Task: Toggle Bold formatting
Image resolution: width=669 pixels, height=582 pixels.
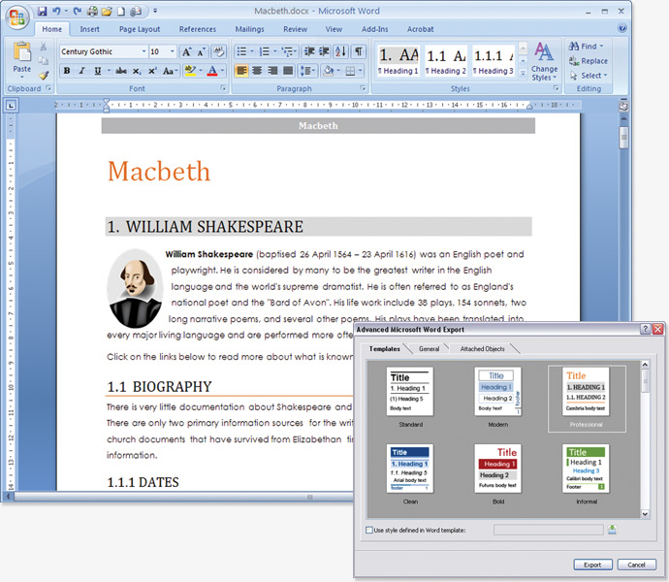Action: [x=67, y=71]
